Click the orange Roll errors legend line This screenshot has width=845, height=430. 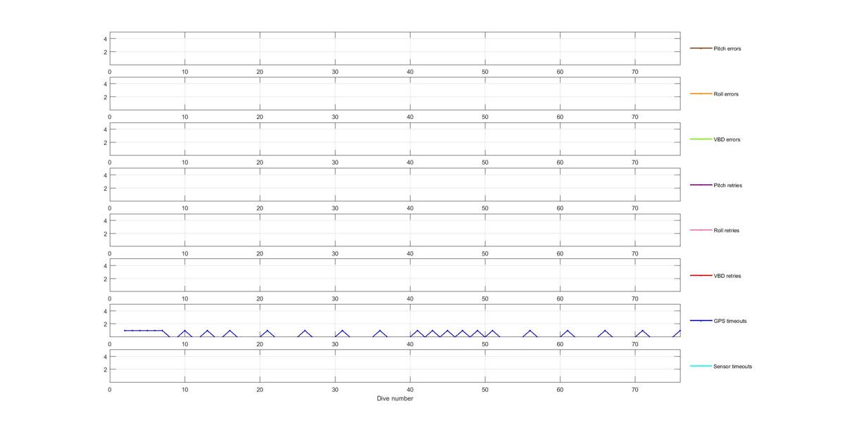tap(701, 94)
